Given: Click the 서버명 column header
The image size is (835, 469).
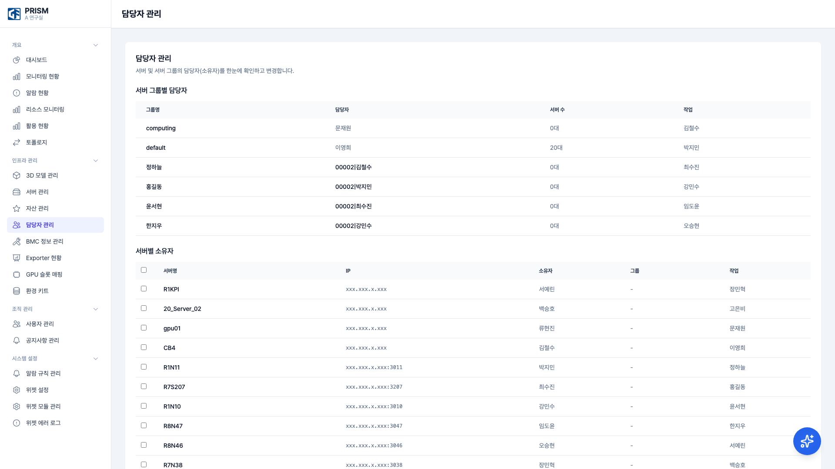Looking at the screenshot, I should click(x=170, y=271).
